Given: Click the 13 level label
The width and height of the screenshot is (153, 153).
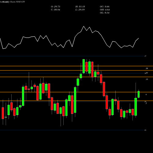Looking at the screenshot, I should pyautogui.click(x=147, y=79).
